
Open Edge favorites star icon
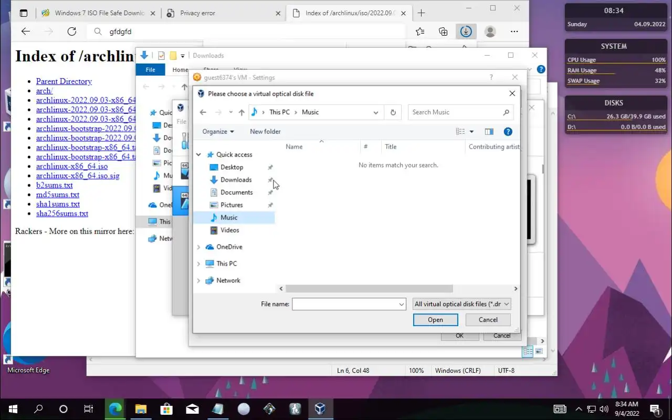click(420, 31)
